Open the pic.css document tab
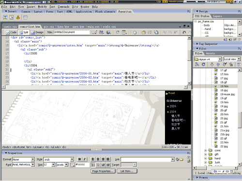This screenshot has width=242, height=181. 49,27
